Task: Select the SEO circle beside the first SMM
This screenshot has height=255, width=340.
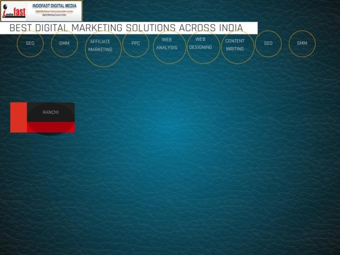Action: (x=30, y=44)
